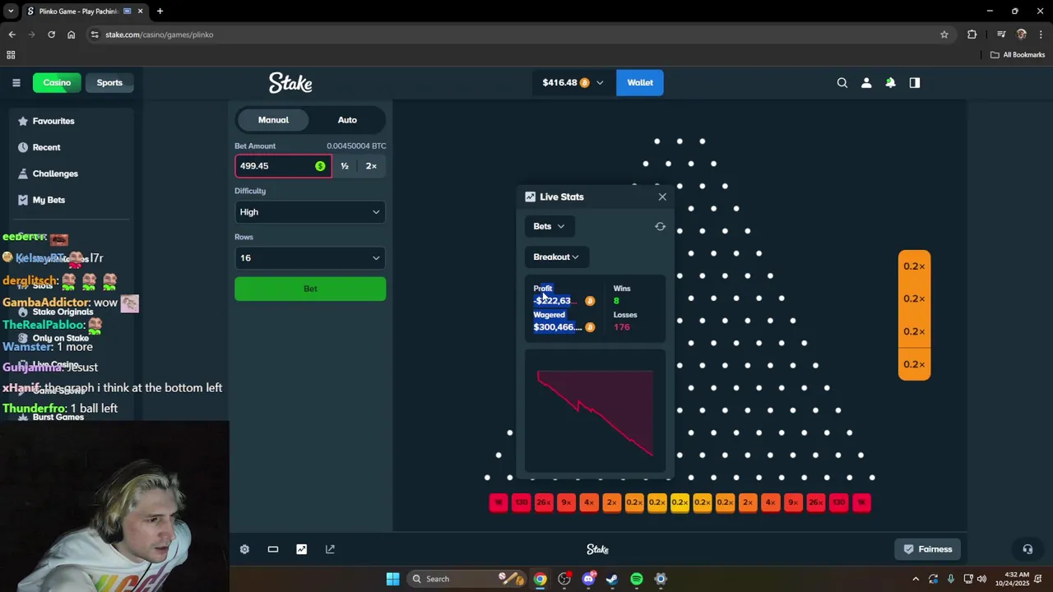
Task: Click the rightmost 1K multiplier slot
Action: pyautogui.click(x=861, y=502)
